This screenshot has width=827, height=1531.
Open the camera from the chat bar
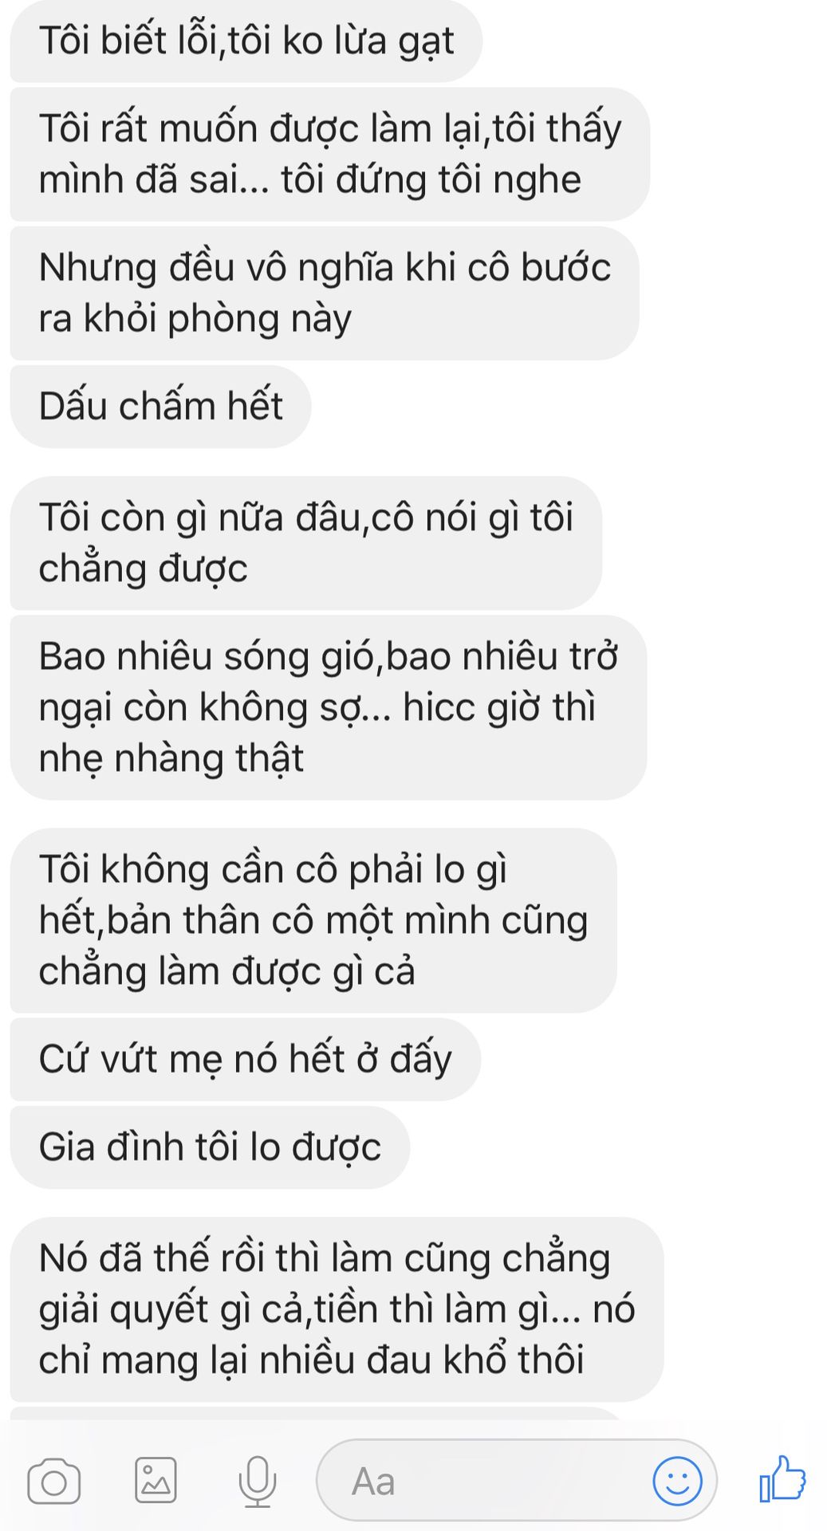pyautogui.click(x=53, y=1482)
